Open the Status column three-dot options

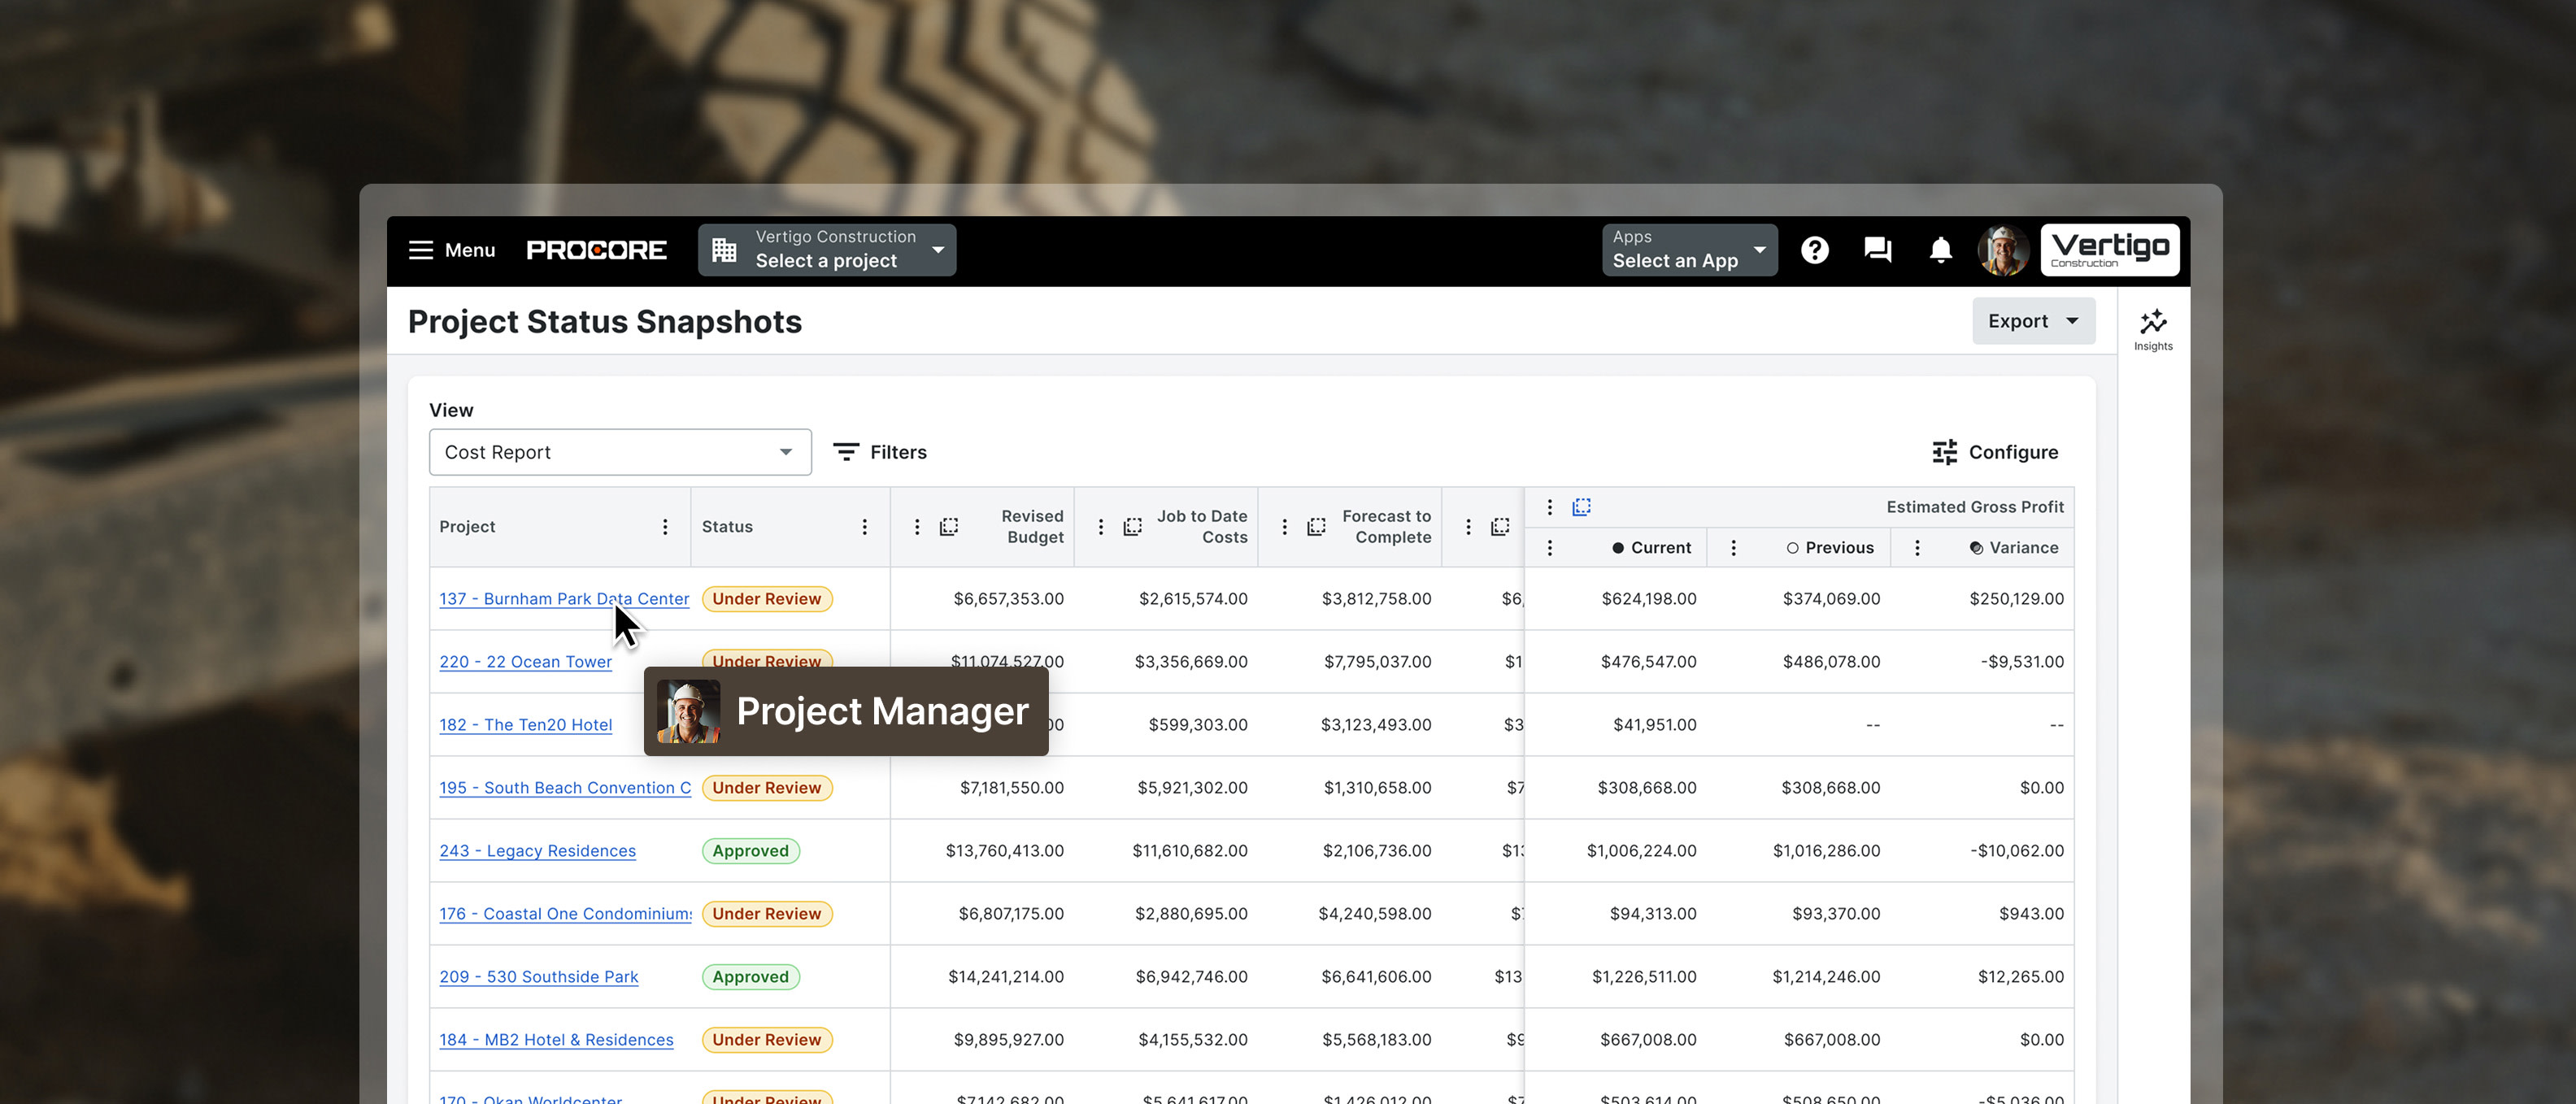click(865, 527)
